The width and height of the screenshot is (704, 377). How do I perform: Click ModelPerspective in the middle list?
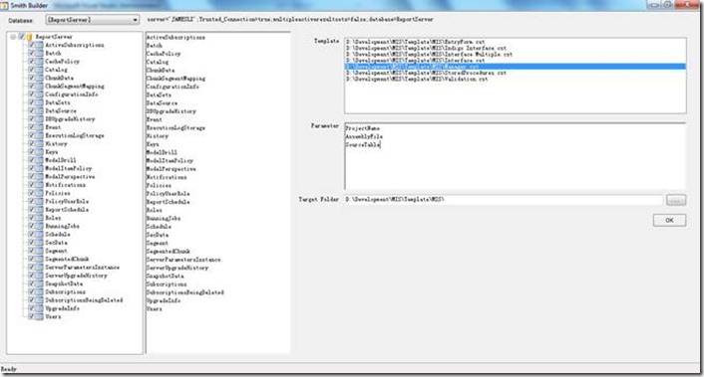(x=172, y=169)
